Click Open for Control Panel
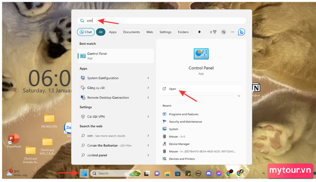Viewport: 316px width, 182px height. [x=201, y=89]
